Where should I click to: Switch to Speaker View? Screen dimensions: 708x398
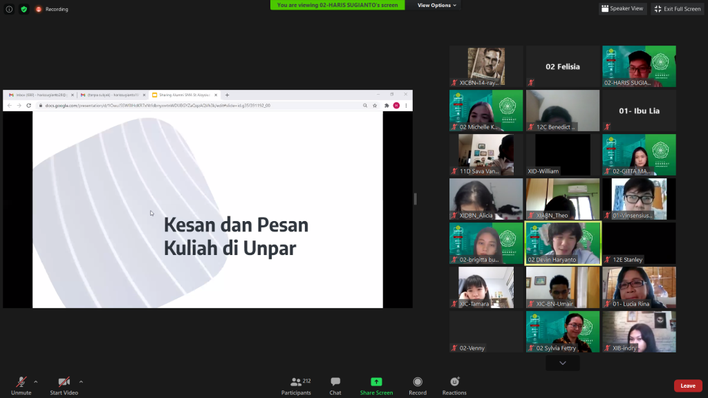point(622,9)
